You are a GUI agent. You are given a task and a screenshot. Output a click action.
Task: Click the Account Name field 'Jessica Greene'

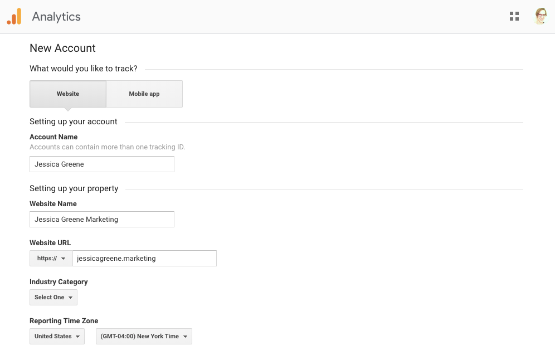coord(102,164)
